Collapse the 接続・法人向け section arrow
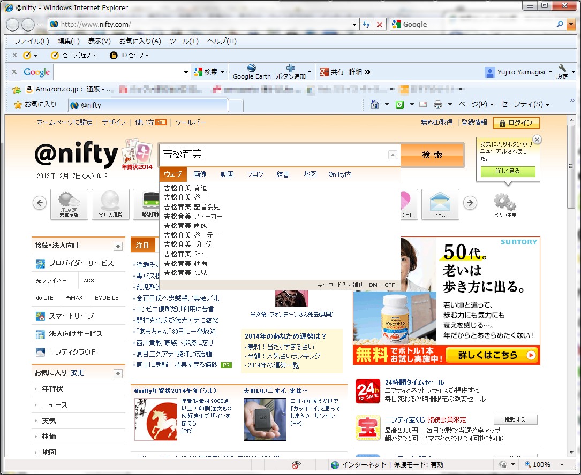 click(118, 246)
